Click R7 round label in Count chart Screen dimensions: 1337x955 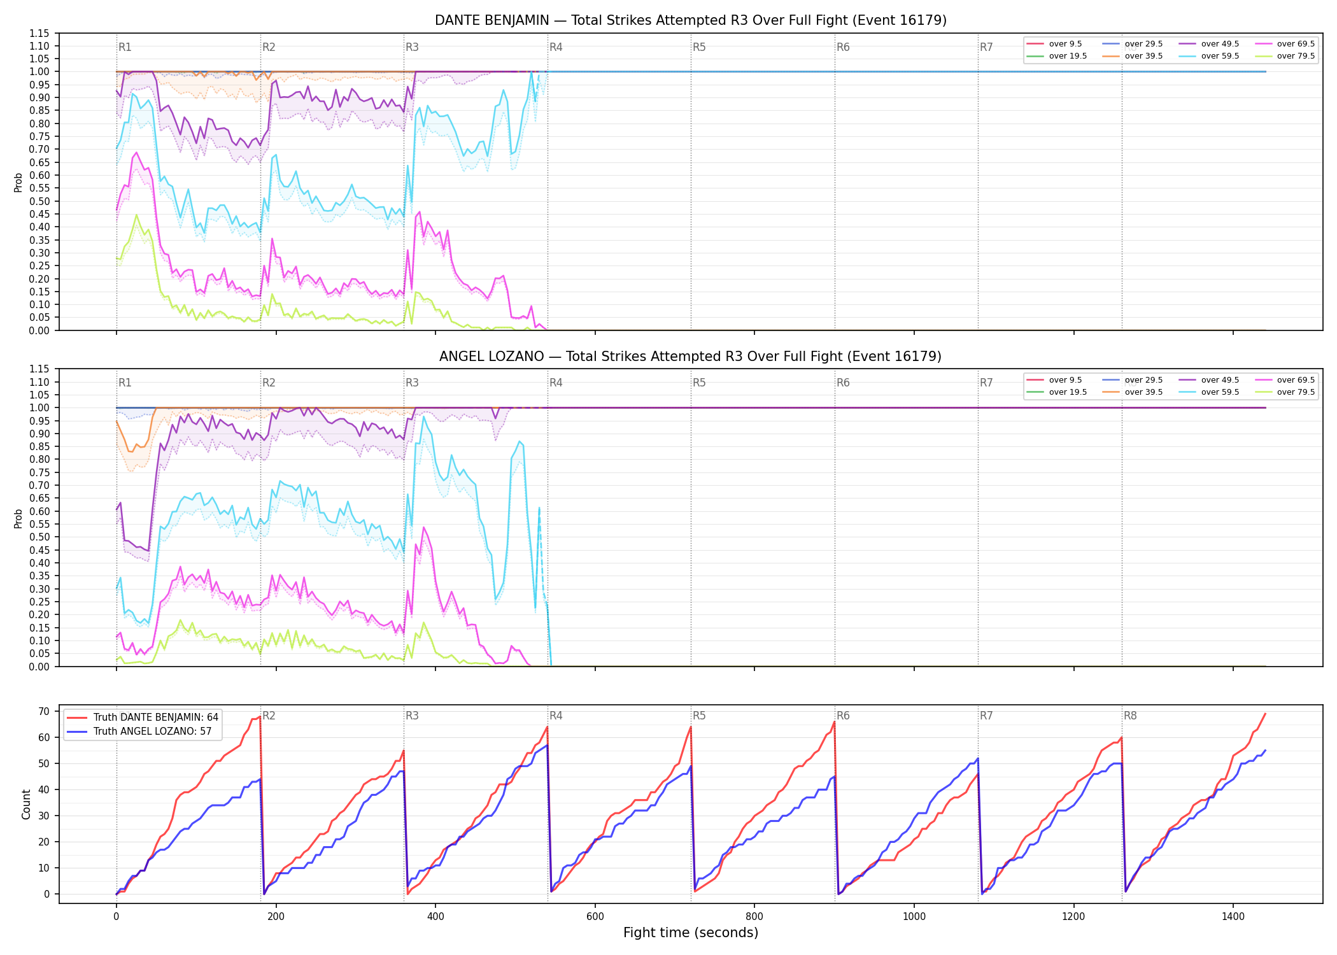(986, 716)
